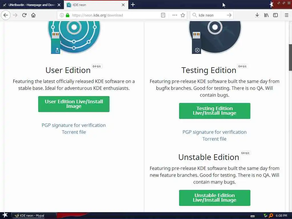Open User Edition Torrent file link
This screenshot has width=292, height=219.
click(74, 132)
